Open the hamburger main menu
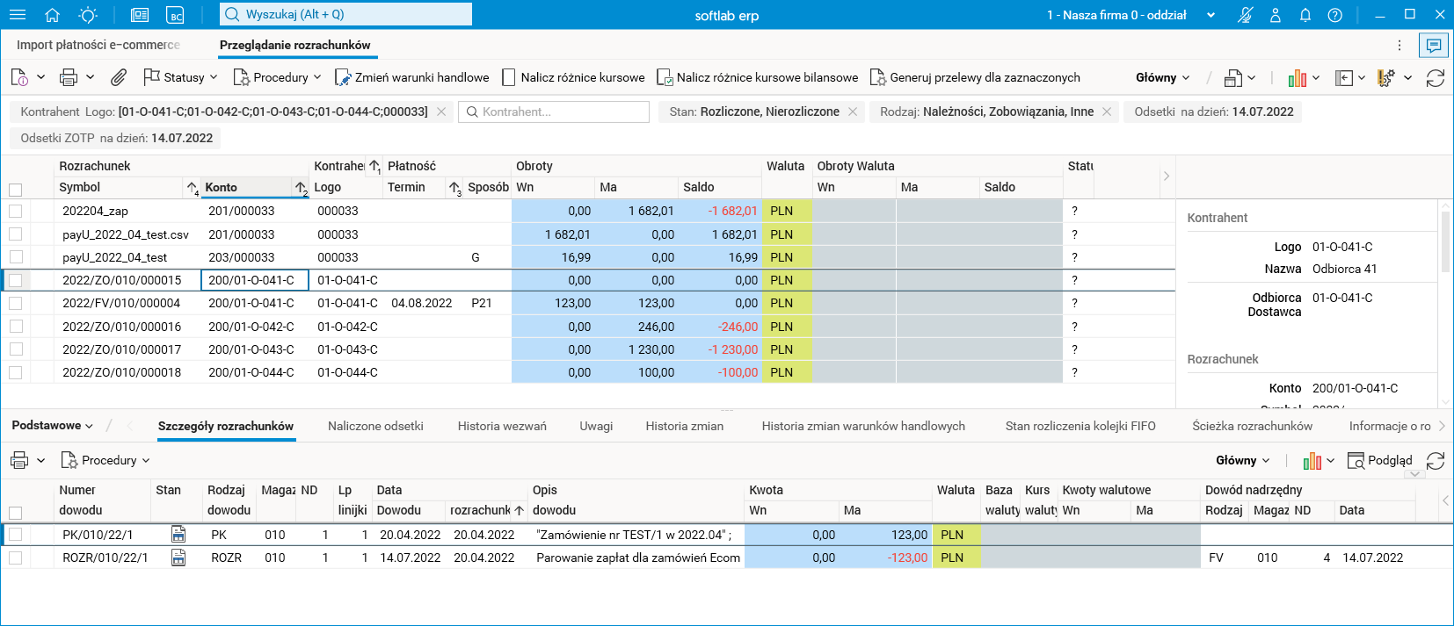The image size is (1454, 626). tap(17, 15)
